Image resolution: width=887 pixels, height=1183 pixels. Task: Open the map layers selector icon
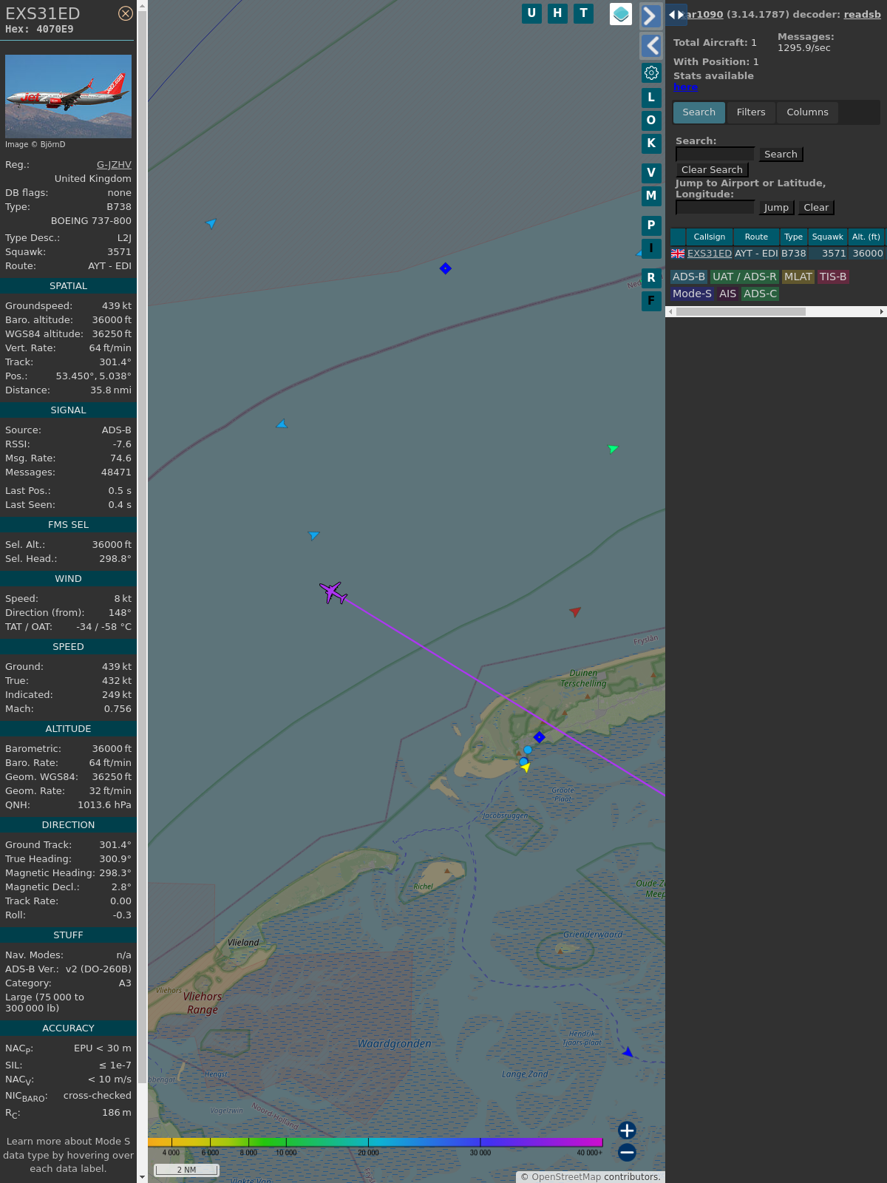pyautogui.click(x=621, y=14)
